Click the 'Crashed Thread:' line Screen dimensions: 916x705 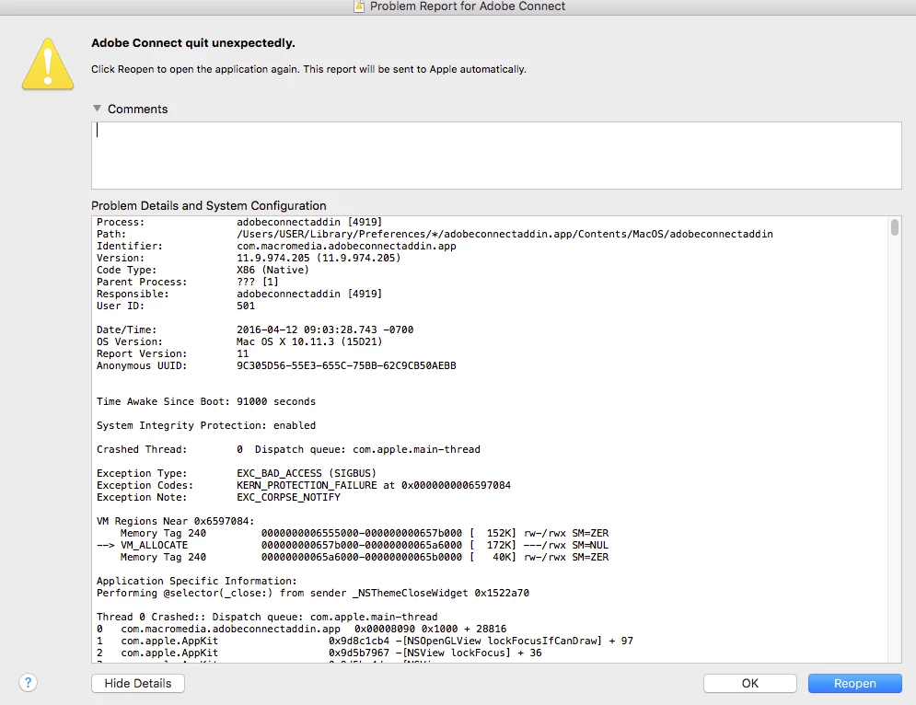pyautogui.click(x=288, y=449)
